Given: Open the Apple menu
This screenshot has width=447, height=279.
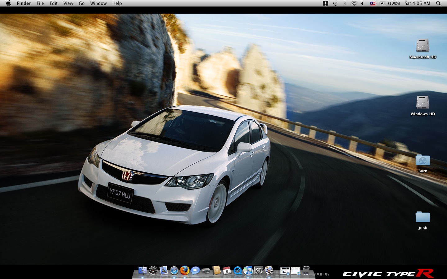Looking at the screenshot, I should 8,3.
